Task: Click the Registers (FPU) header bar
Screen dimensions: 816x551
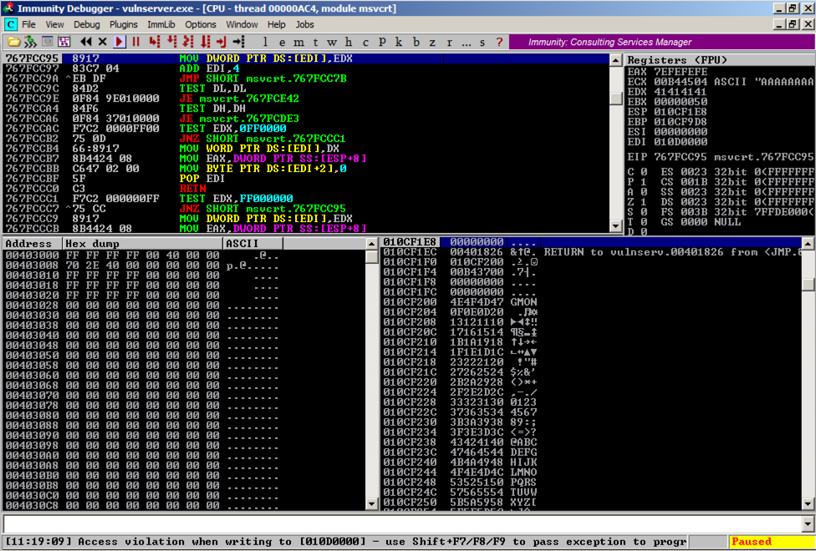Action: tap(719, 60)
